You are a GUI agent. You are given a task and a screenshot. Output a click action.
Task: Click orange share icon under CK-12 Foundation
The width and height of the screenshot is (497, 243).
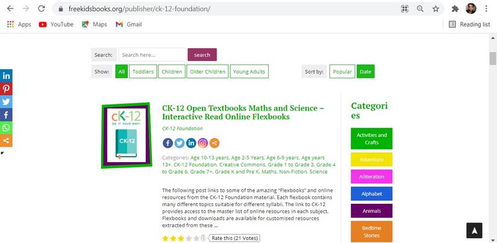pos(214,143)
